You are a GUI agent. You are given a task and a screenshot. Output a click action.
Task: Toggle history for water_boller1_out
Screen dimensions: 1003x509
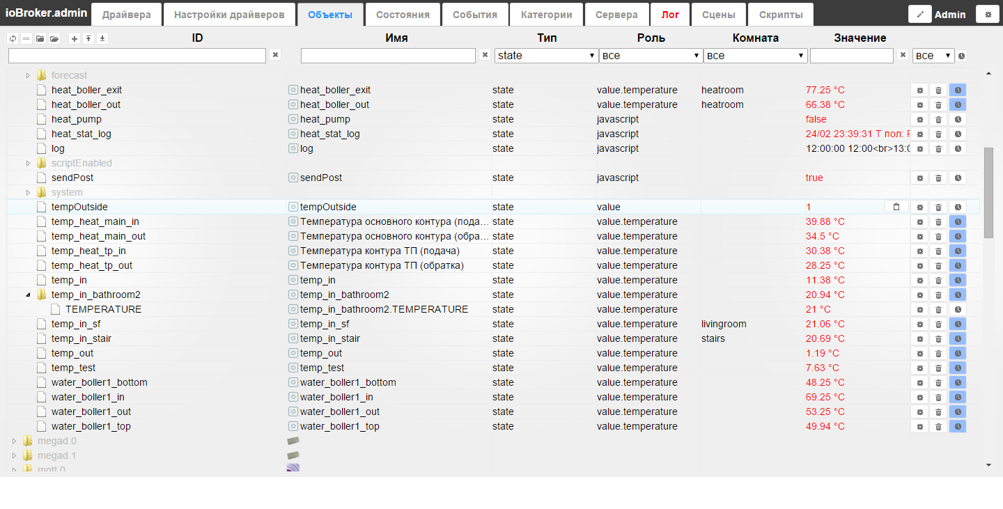(958, 412)
